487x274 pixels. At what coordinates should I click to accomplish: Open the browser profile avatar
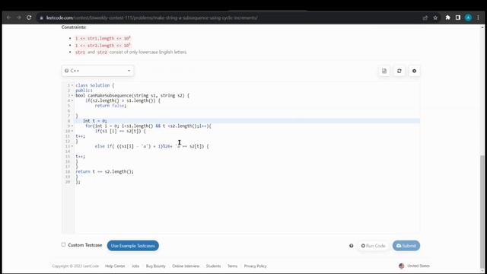(468, 18)
